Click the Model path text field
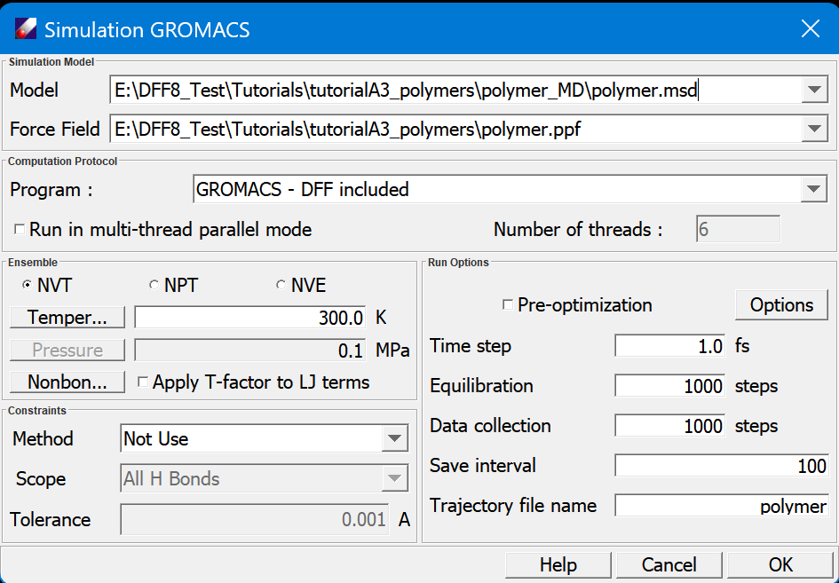Image resolution: width=839 pixels, height=583 pixels. pyautogui.click(x=455, y=90)
